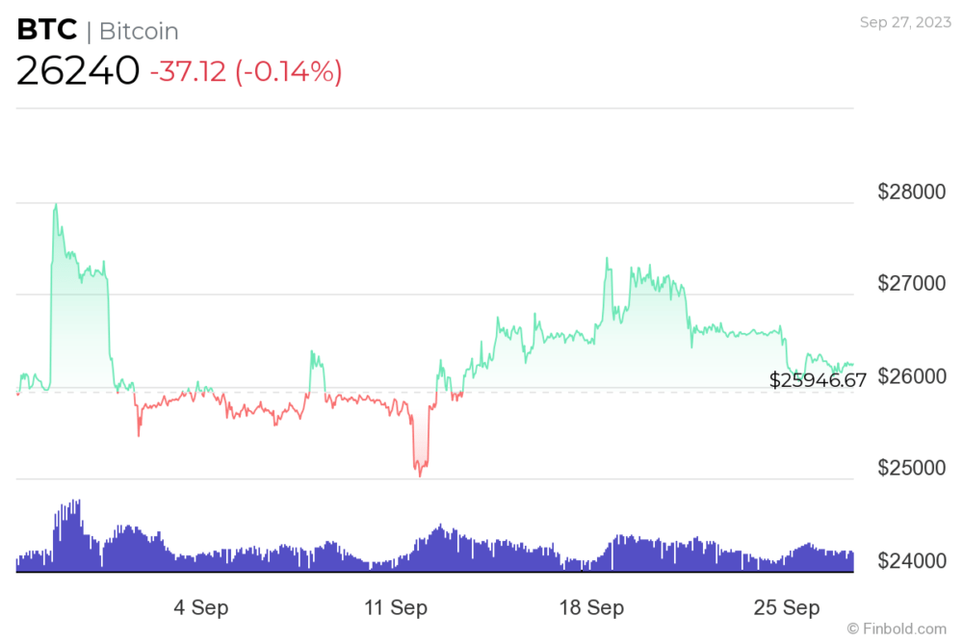Viewport: 963px width, 642px height.
Task: Click the $28000 axis label
Action: point(911,192)
